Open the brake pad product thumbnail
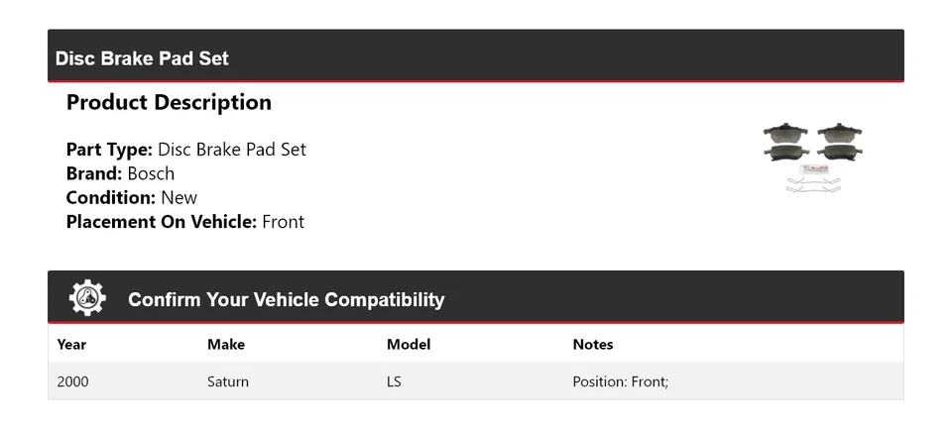The image size is (952, 429). tap(813, 158)
